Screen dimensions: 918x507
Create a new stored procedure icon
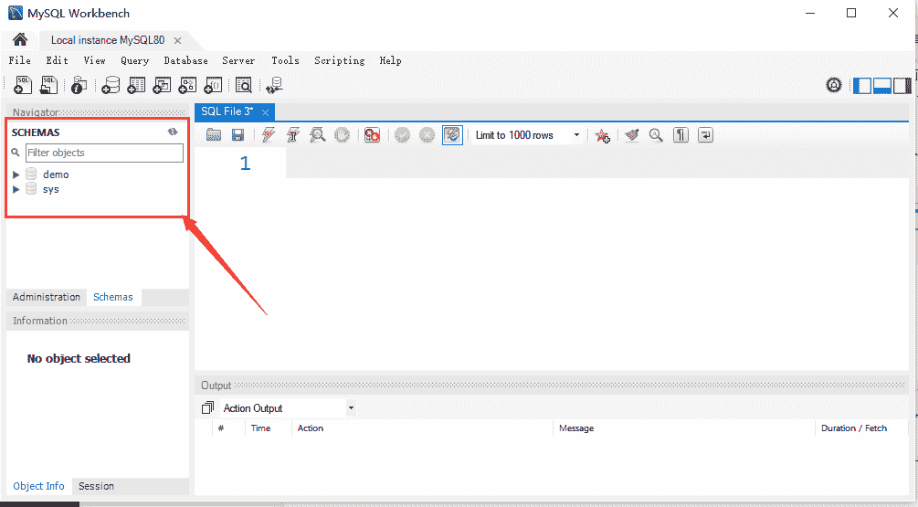(186, 86)
